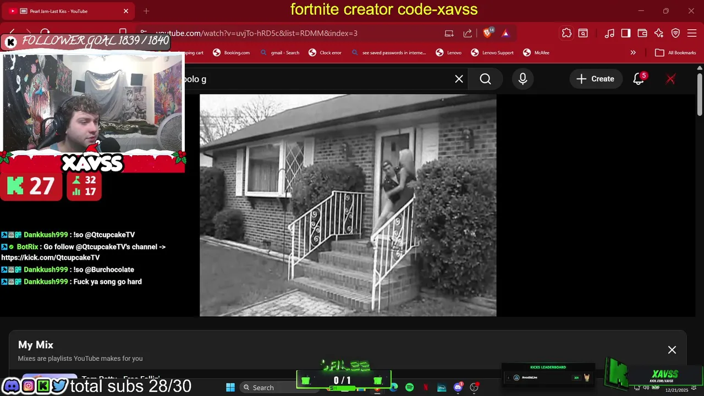The height and width of the screenshot is (396, 704).
Task: Open Netflix from the taskbar
Action: 426,387
